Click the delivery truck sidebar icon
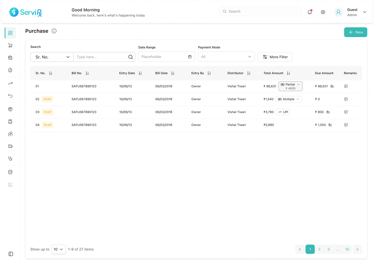374x265 pixels. click(10, 146)
